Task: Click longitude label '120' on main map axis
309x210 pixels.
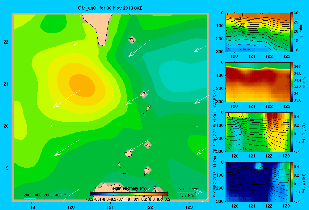Action: [71, 207]
